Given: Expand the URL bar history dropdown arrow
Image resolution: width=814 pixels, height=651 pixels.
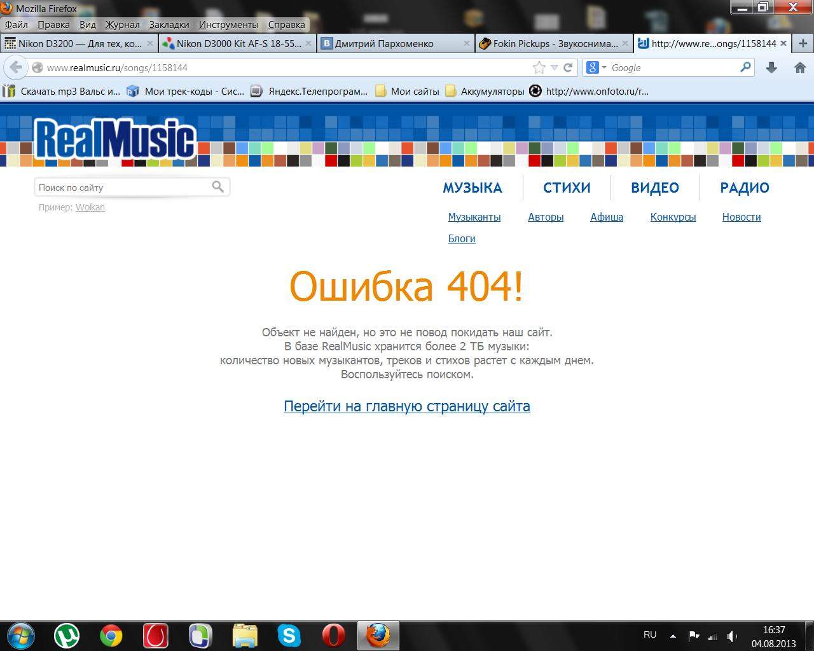Looking at the screenshot, I should (554, 67).
